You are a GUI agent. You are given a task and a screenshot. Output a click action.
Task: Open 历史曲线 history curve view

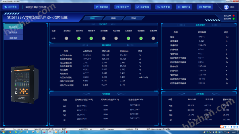coord(143,7)
